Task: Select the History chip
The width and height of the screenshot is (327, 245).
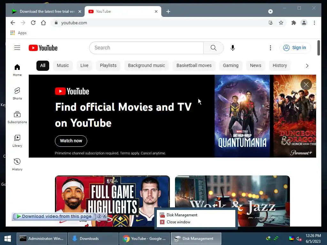Action: (280, 66)
